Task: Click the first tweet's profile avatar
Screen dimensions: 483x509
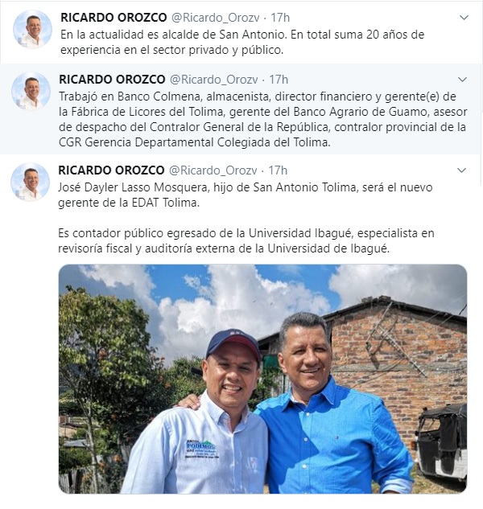Action: tap(32, 29)
